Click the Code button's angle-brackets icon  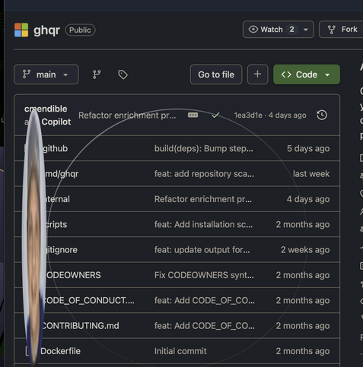tap(286, 74)
